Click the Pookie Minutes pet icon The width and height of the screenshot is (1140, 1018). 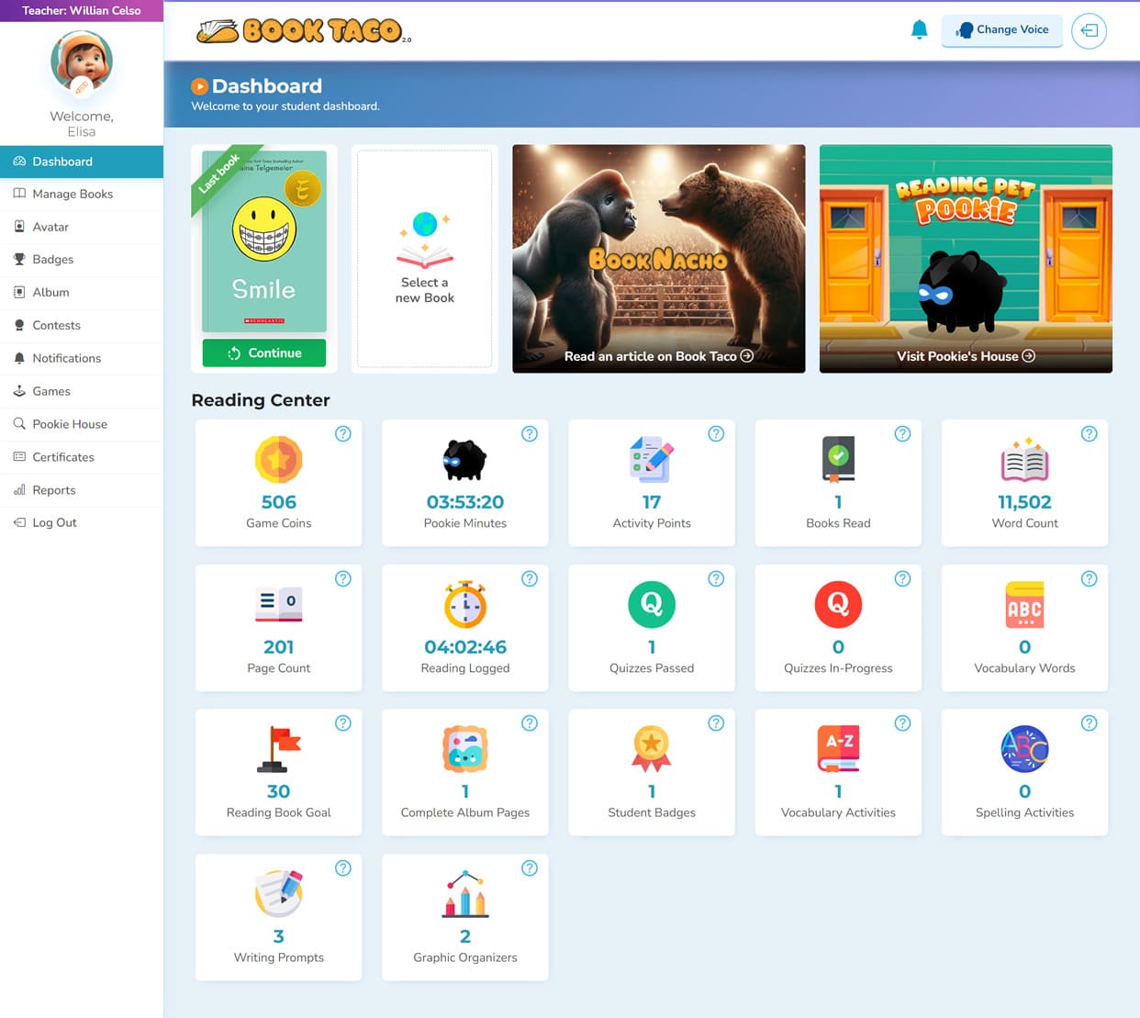[464, 460]
